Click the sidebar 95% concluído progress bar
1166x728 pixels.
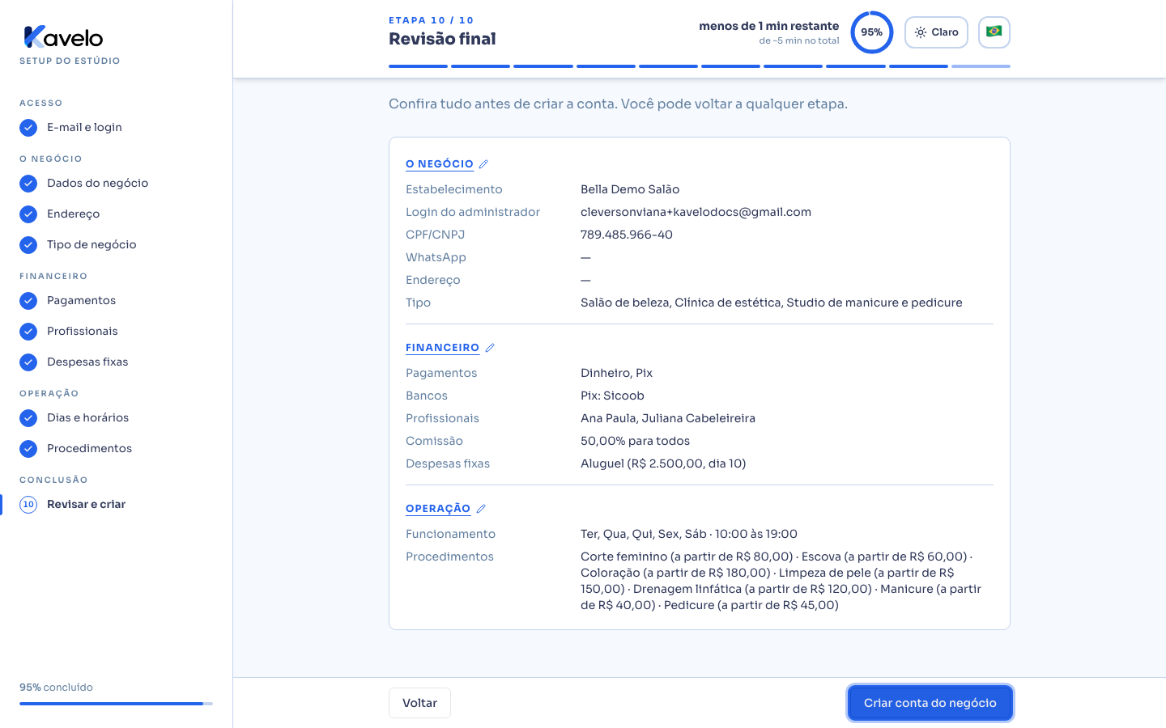click(x=116, y=704)
